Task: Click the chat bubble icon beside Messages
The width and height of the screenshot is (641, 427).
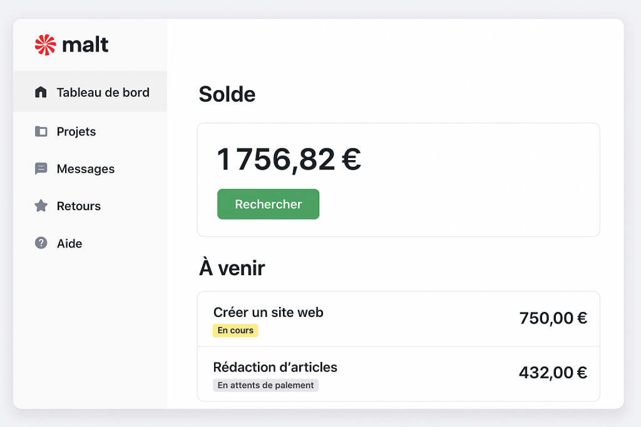Action: tap(41, 169)
